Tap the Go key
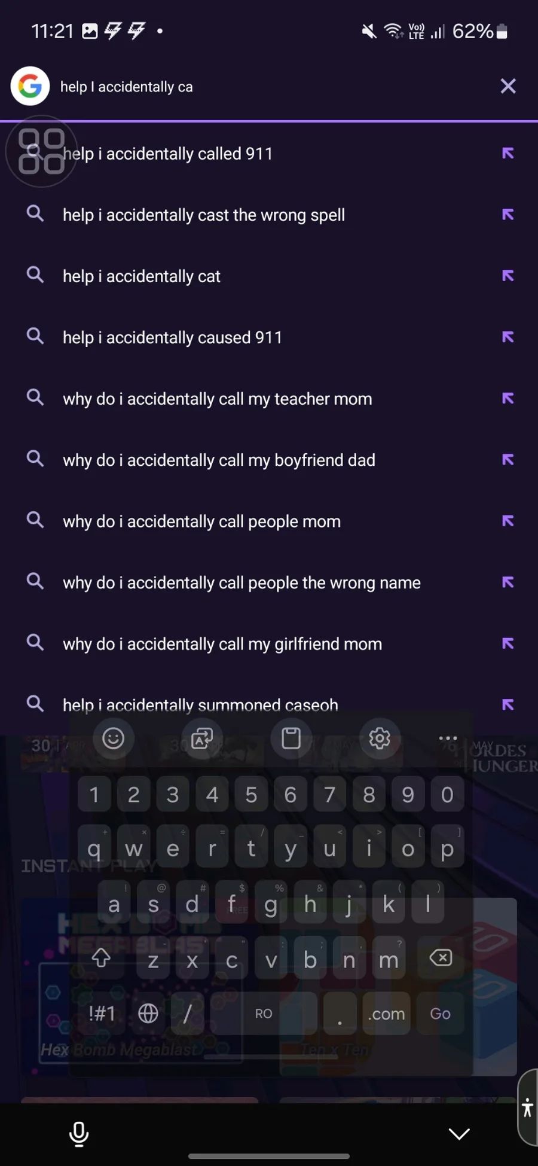538x1166 pixels. click(x=441, y=1014)
